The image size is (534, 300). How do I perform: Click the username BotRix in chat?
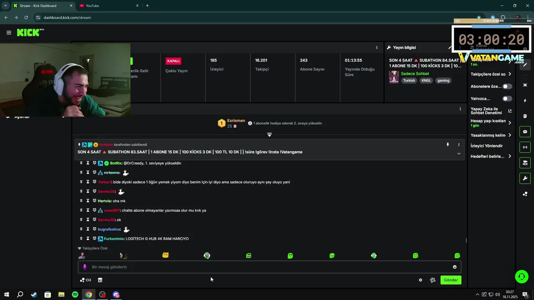pyautogui.click(x=116, y=163)
